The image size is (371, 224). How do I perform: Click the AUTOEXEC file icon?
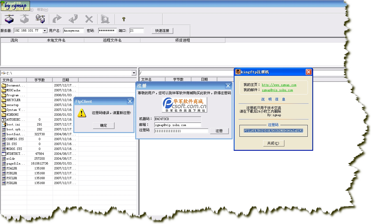[4, 119]
